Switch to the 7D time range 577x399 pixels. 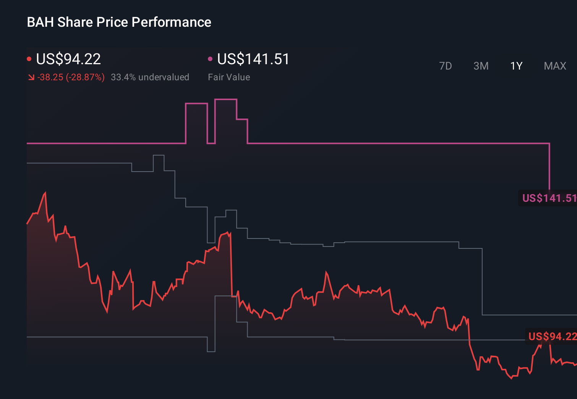(x=446, y=66)
